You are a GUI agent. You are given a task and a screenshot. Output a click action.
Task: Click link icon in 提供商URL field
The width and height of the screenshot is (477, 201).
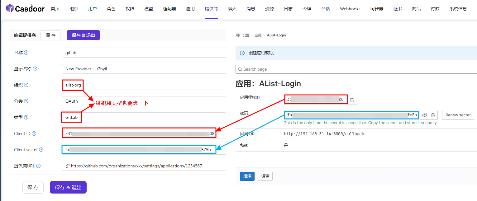pos(67,166)
